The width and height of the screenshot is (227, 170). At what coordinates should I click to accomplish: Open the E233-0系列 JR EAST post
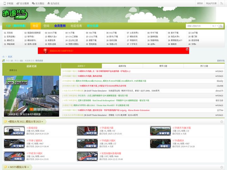[x=111, y=115]
